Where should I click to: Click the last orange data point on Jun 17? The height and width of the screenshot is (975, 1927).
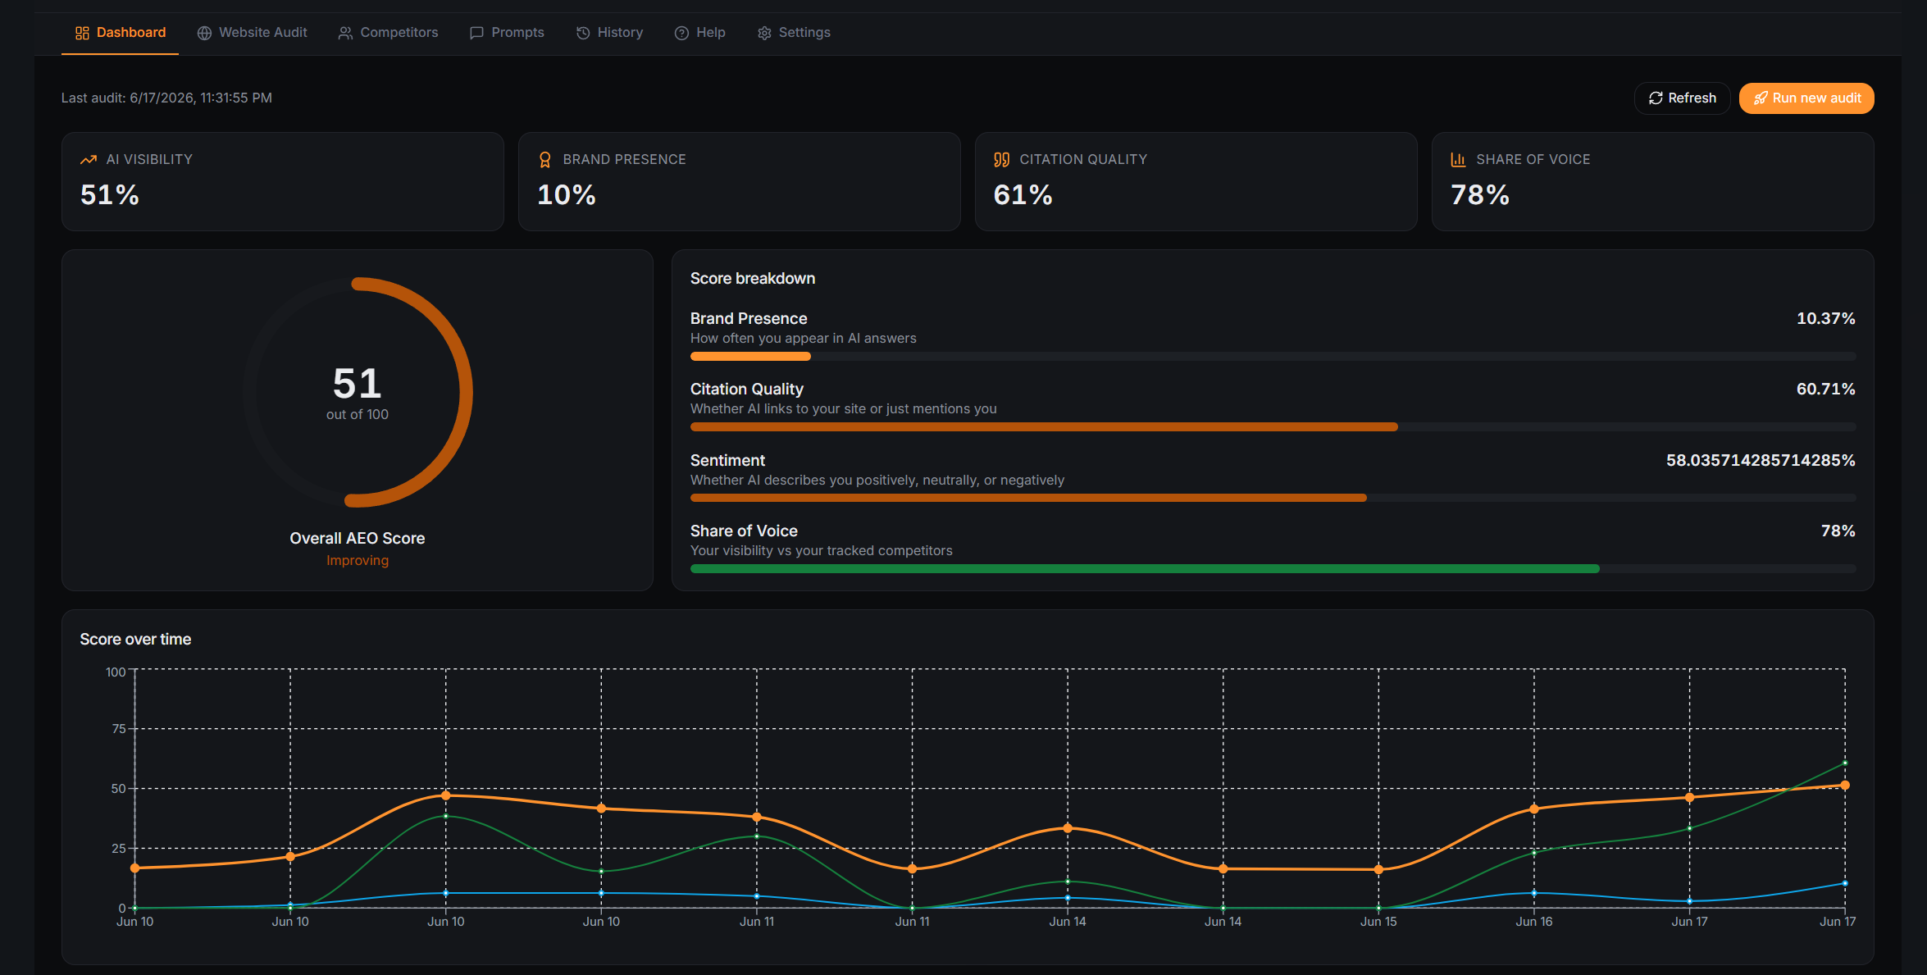pyautogui.click(x=1845, y=786)
